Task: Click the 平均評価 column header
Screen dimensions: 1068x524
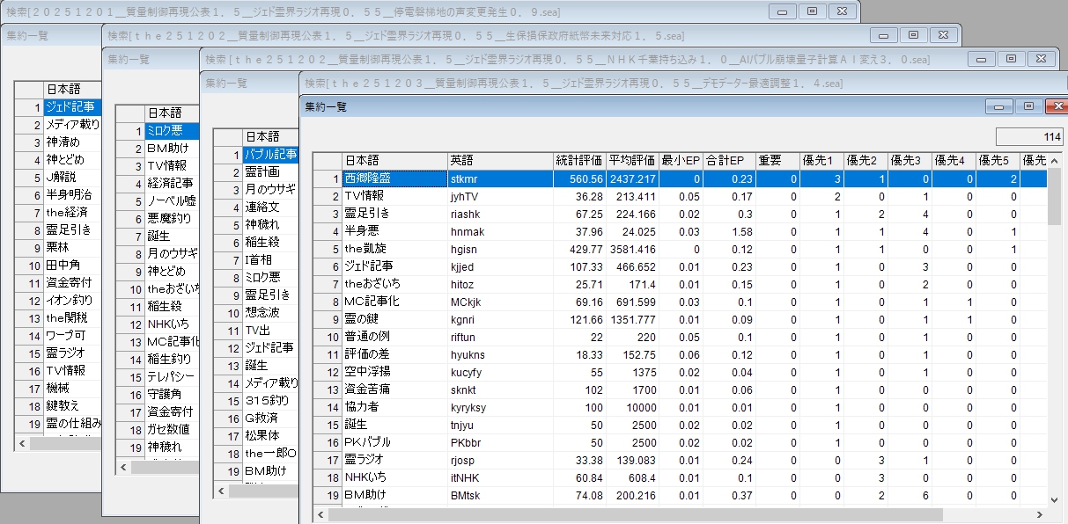Action: (x=632, y=161)
